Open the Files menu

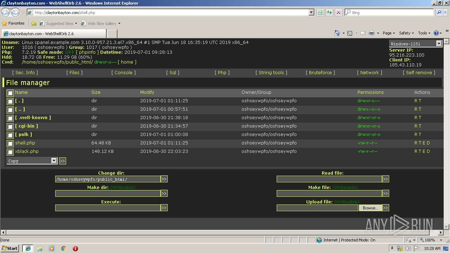tap(75, 72)
